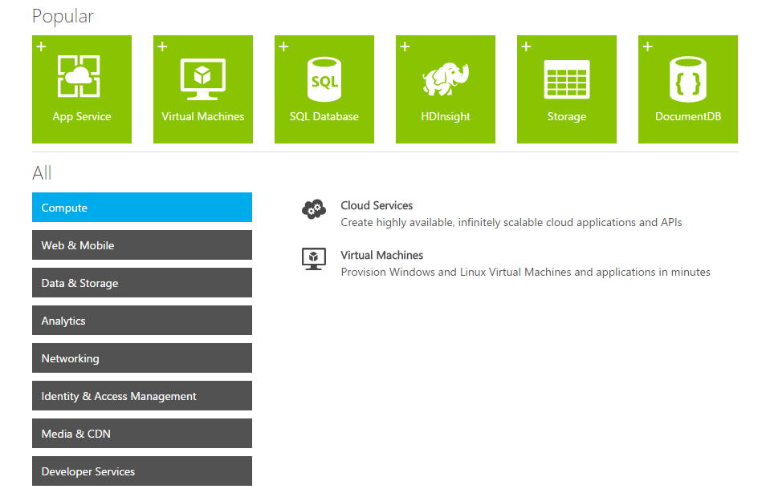Image resolution: width=766 pixels, height=489 pixels.
Task: Click the plus on the HDInsight tile
Action: click(405, 46)
